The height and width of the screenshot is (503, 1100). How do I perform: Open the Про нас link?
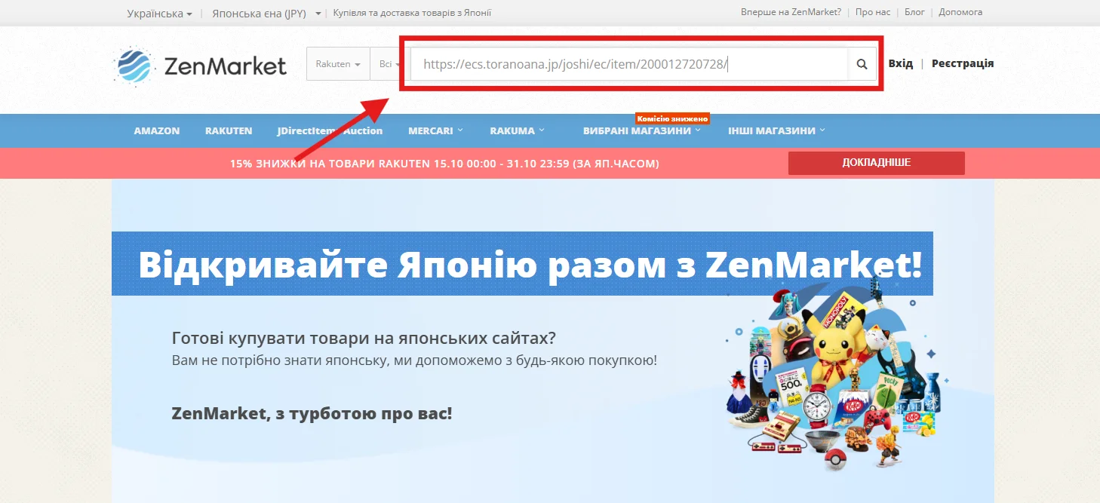(873, 12)
